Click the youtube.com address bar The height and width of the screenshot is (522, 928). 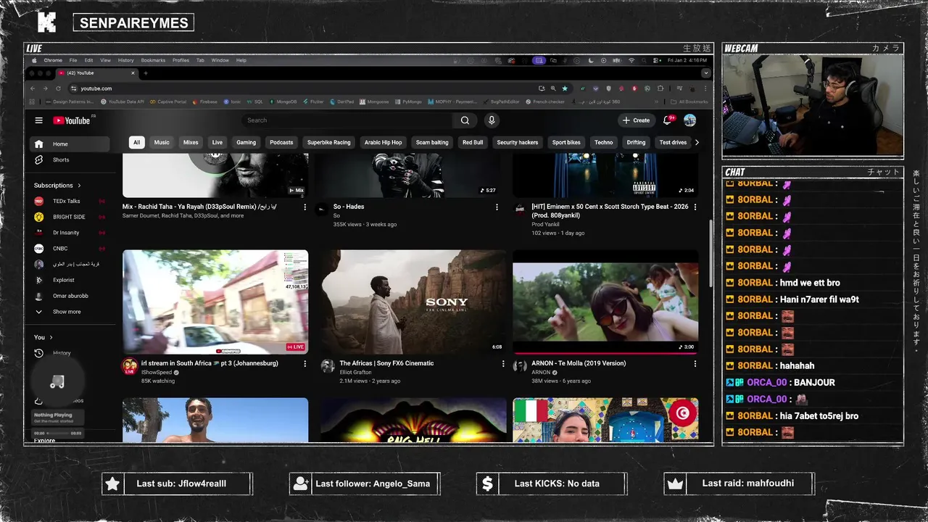click(x=304, y=88)
